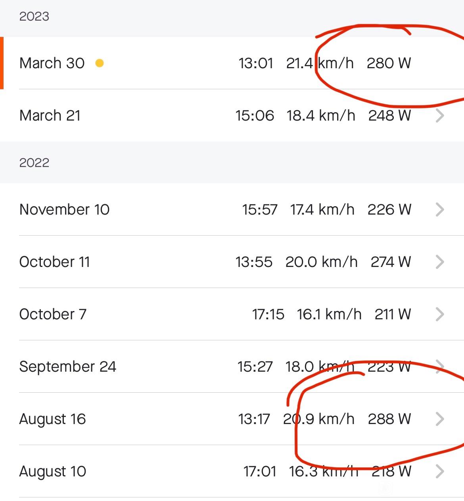Open the November 10 effort chevron
464x501 pixels.
[x=439, y=209]
